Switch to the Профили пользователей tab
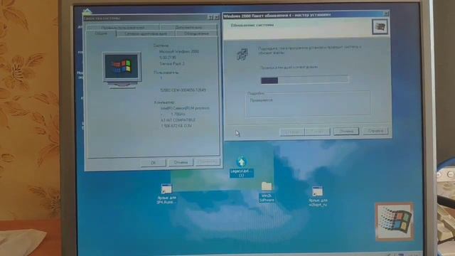The image size is (455, 256). [x=123, y=27]
